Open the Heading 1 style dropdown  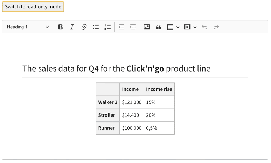(28, 27)
